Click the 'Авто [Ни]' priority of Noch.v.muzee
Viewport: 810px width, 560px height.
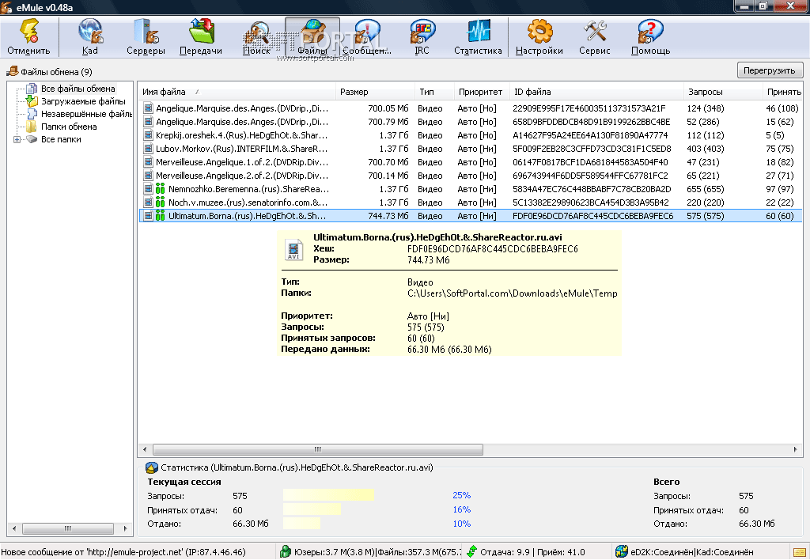tap(477, 202)
